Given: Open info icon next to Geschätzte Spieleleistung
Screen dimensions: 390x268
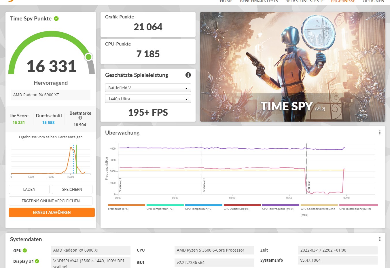Looking at the screenshot, I should (188, 75).
